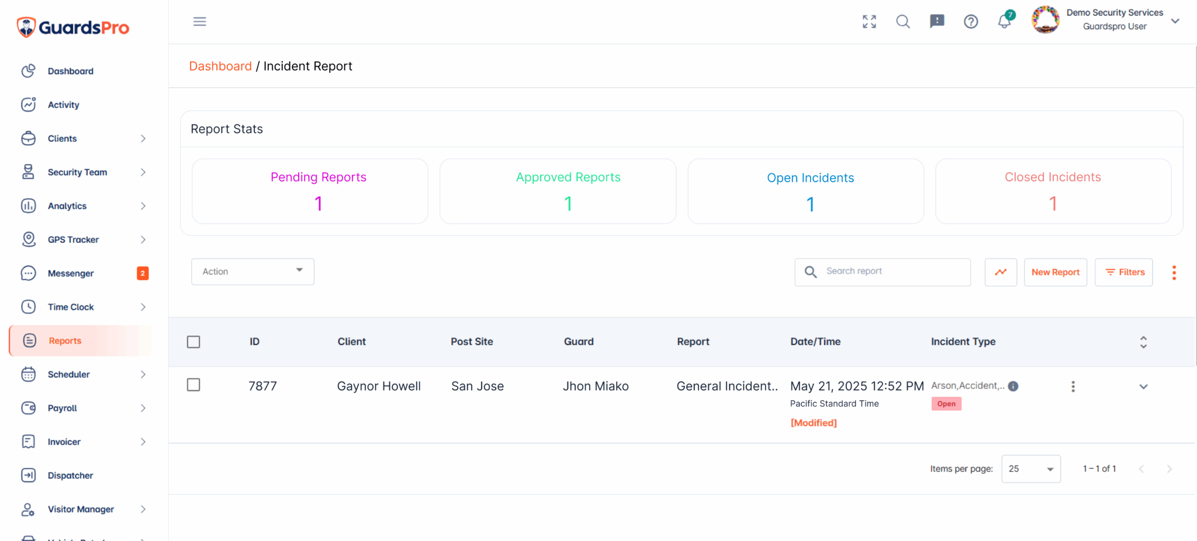Enter fullscreen mode icon
Screen dimensions: 1197x541
[x=869, y=22]
